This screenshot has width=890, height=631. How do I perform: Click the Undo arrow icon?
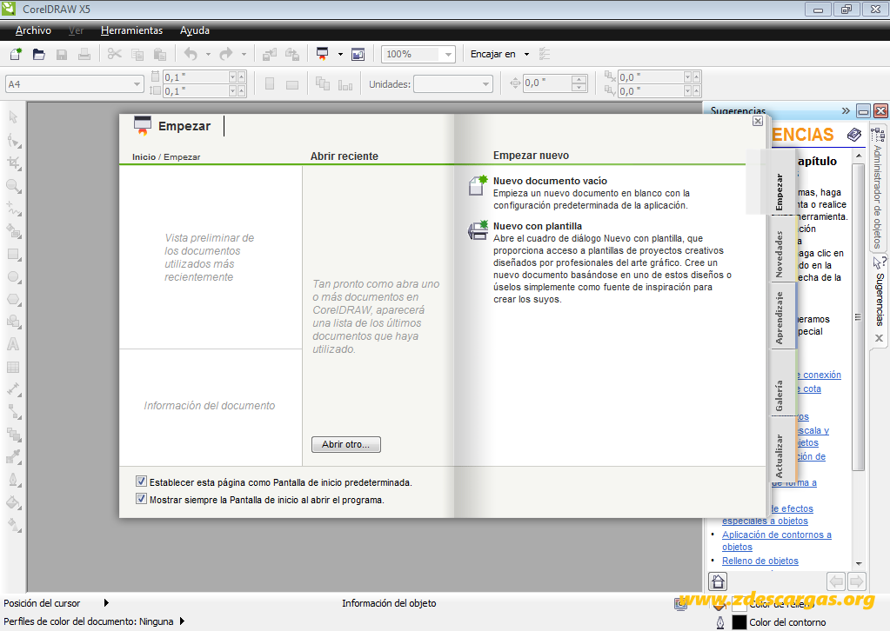tap(191, 55)
